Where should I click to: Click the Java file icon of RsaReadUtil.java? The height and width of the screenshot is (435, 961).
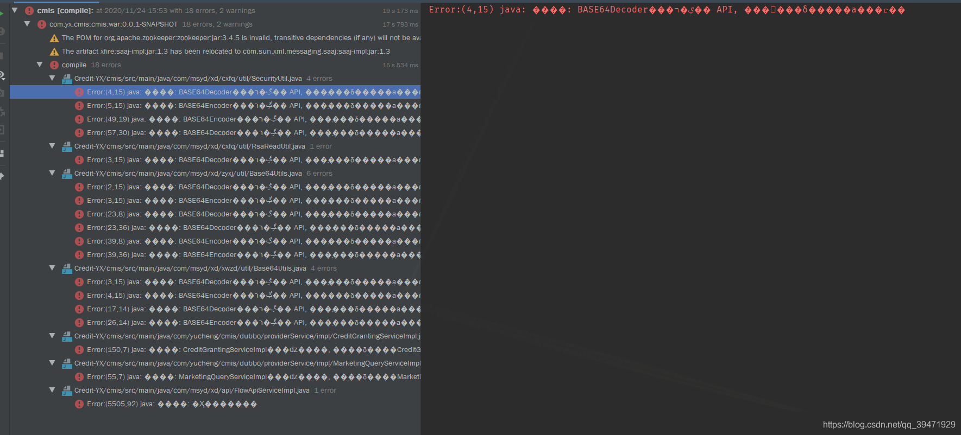[x=67, y=146]
